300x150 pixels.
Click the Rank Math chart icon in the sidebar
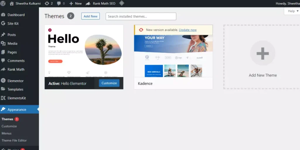pos(3,69)
